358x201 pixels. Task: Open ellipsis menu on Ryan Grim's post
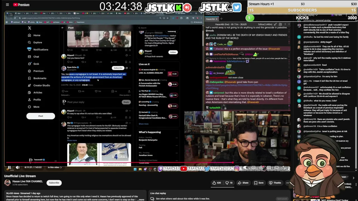click(x=130, y=68)
